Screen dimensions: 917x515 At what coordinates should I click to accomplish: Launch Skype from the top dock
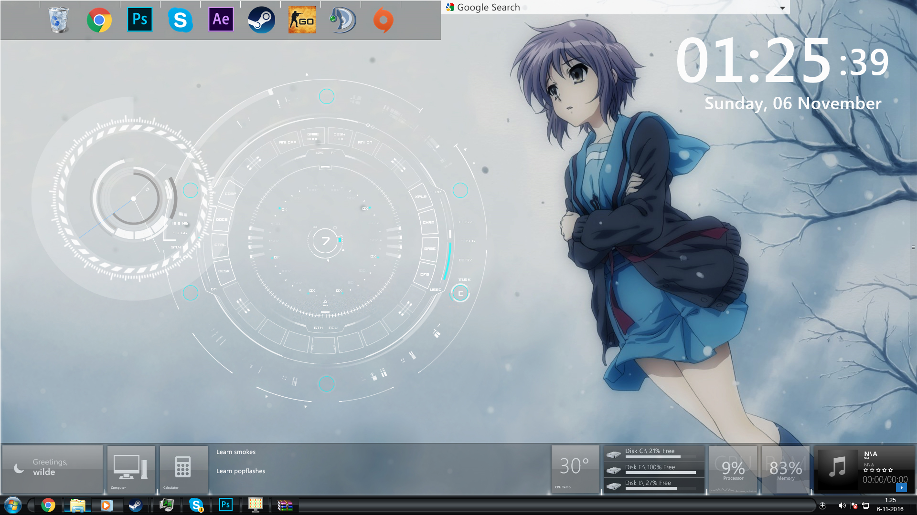[x=180, y=20]
